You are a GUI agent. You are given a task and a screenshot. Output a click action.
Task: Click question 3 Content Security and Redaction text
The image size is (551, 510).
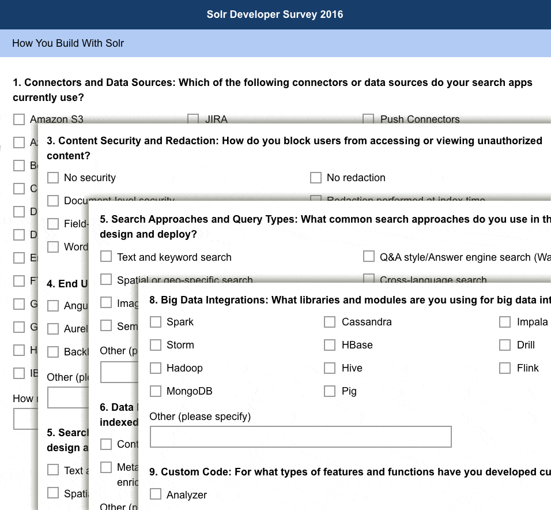295,148
